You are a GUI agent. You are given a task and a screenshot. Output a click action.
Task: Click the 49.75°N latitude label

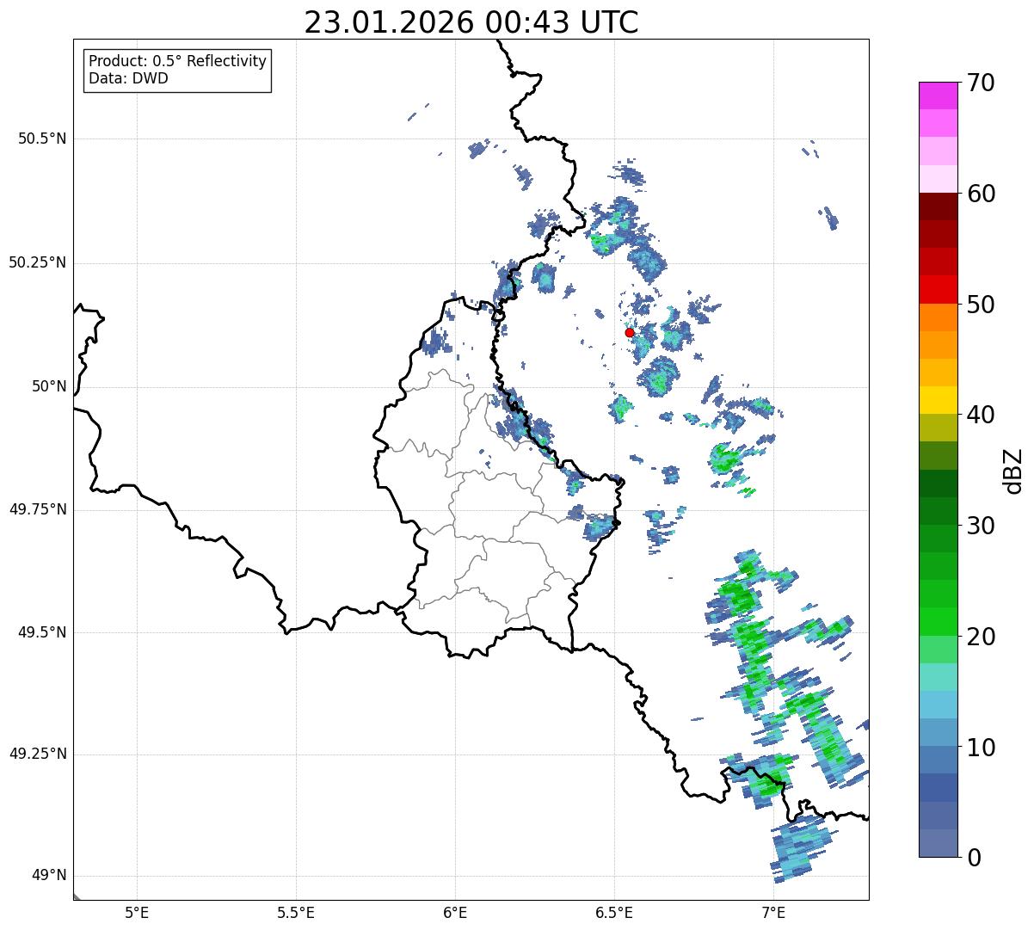[37, 509]
